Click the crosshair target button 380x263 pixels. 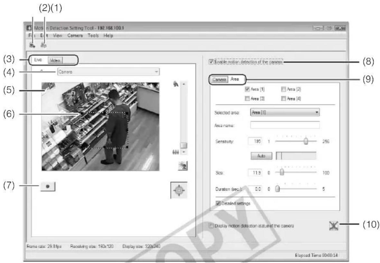click(179, 190)
